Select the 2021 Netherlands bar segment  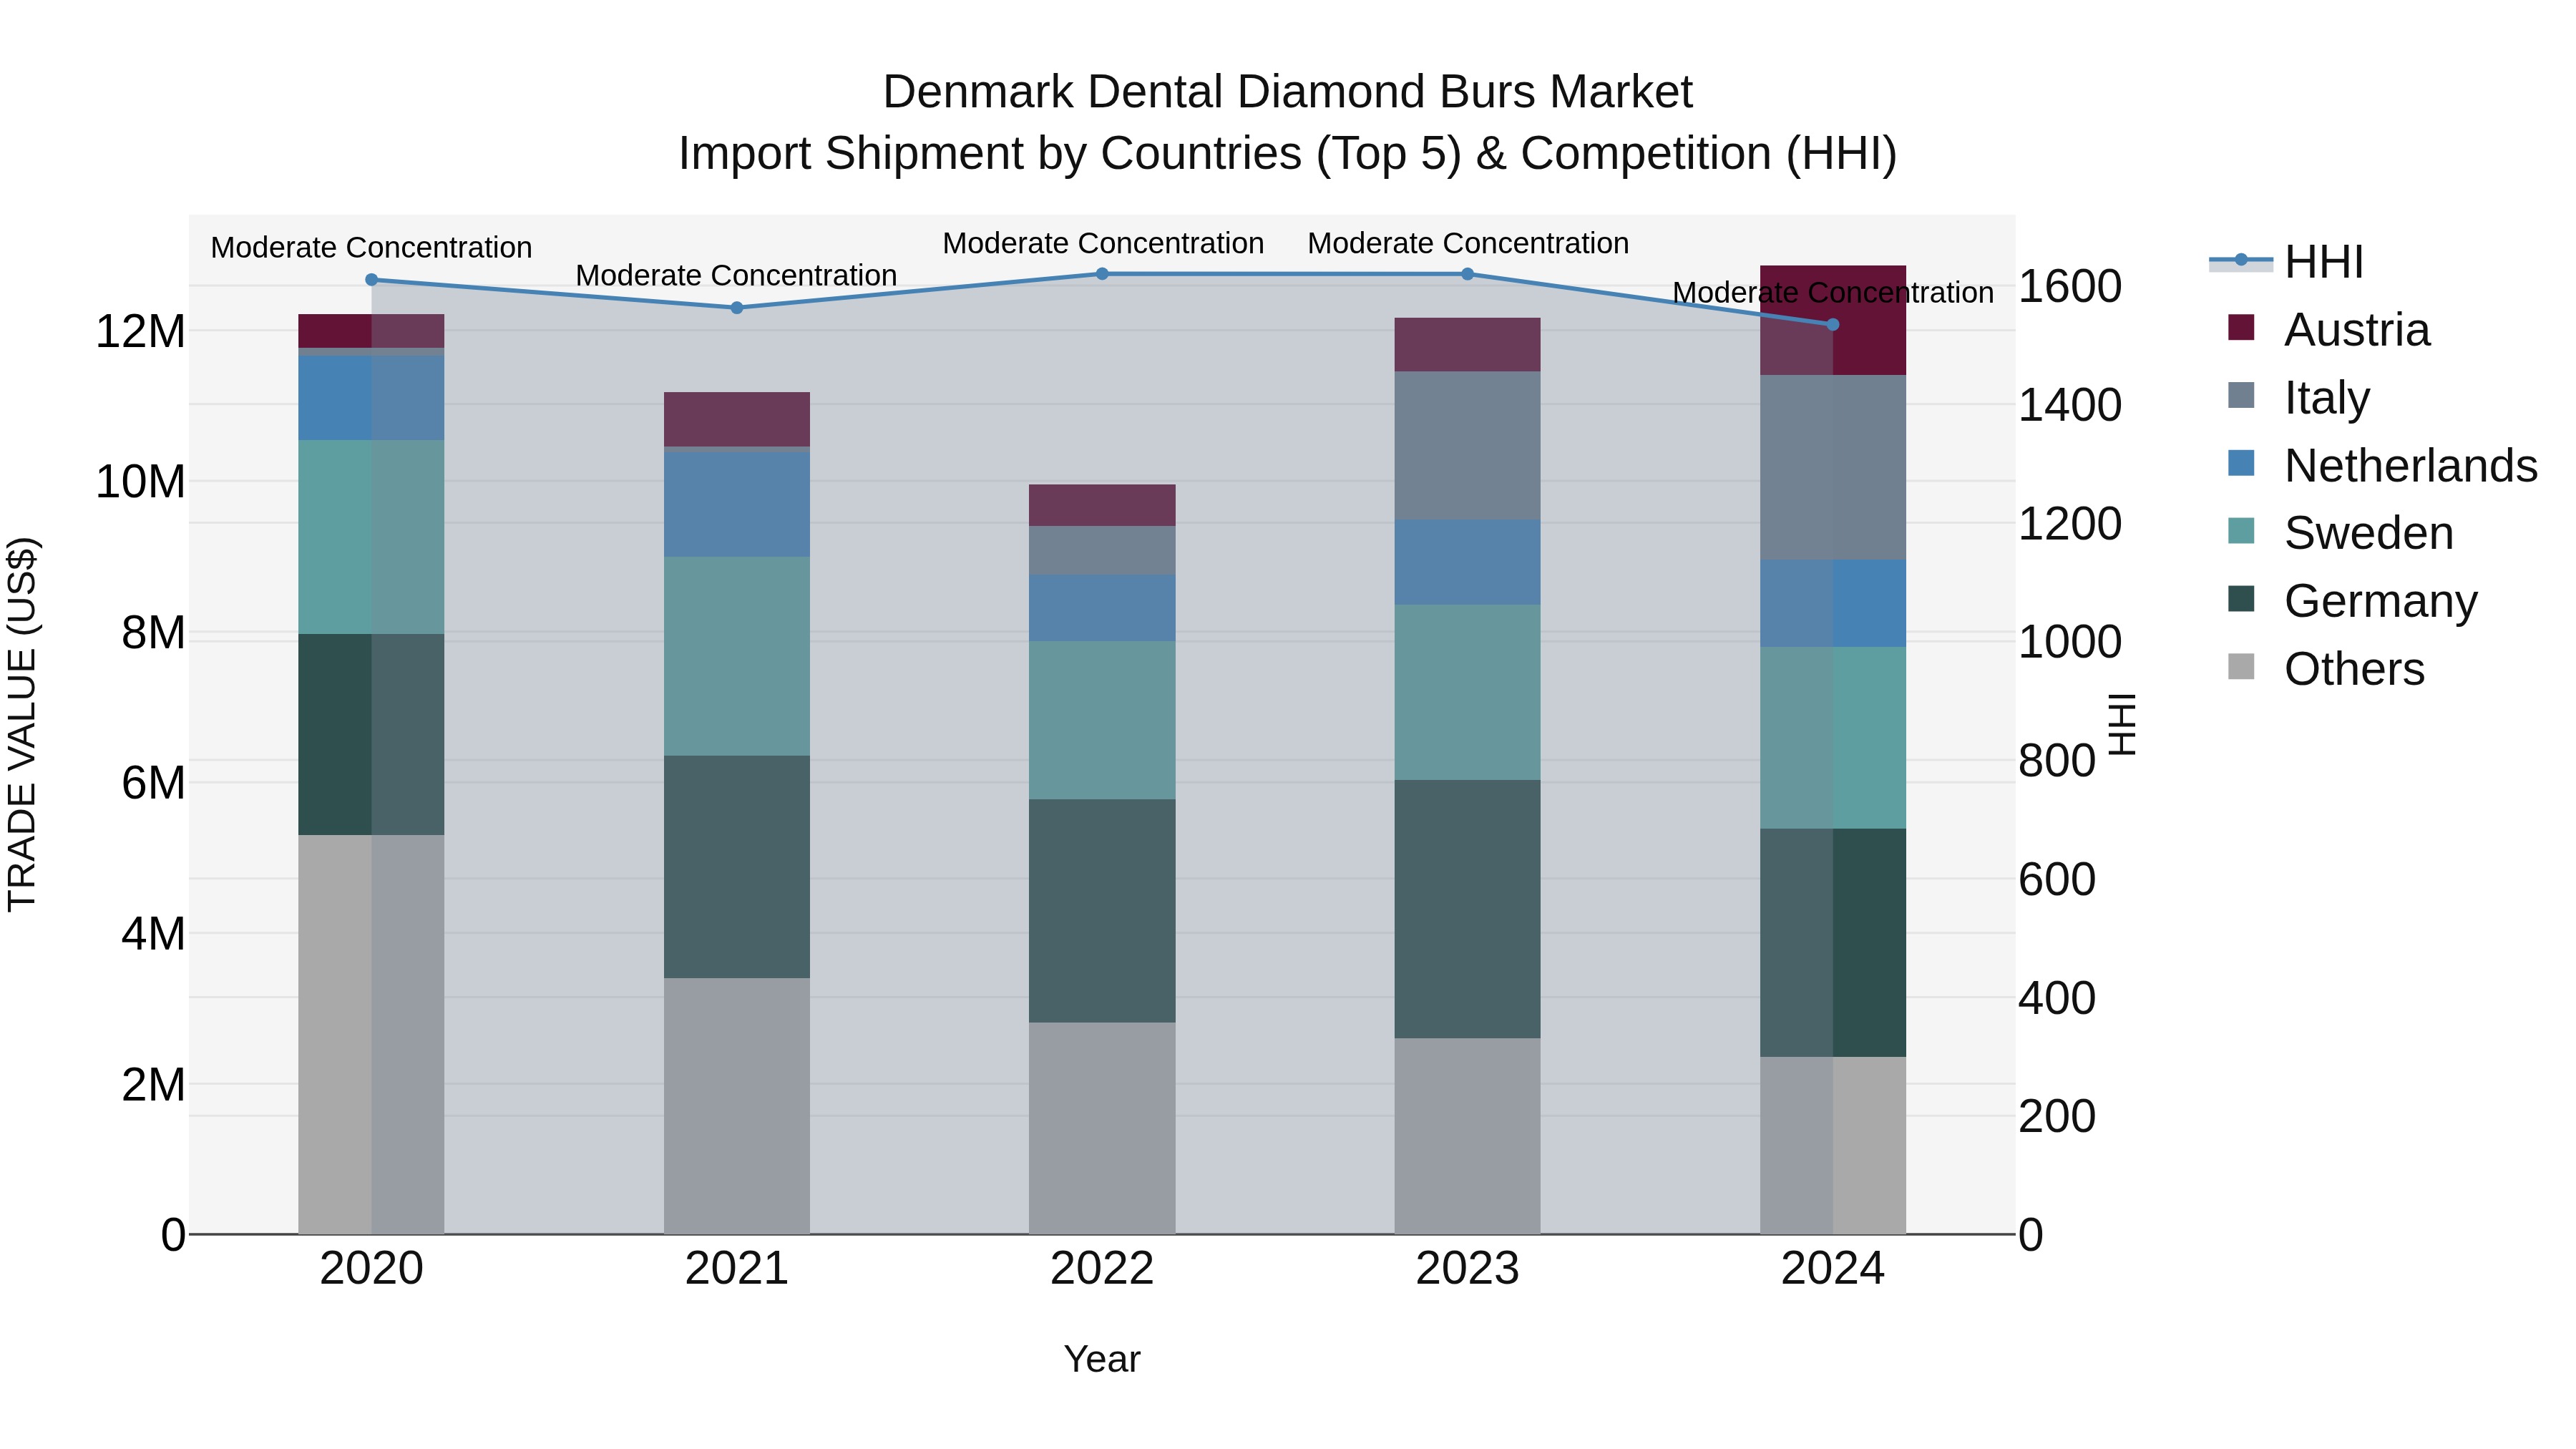(x=737, y=505)
